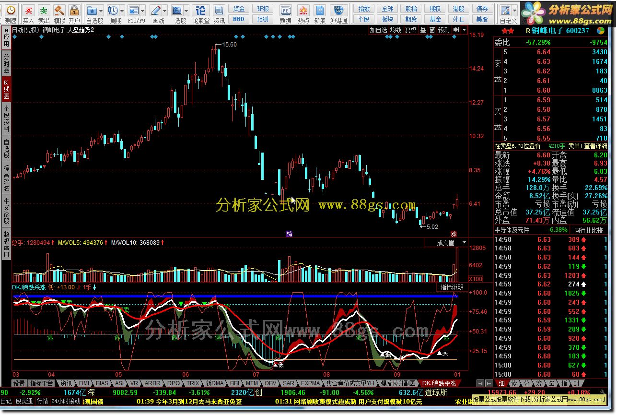The height and width of the screenshot is (415, 617).
Task: Click the collapse arrow above 应用 sidebar
Action: [x=6, y=30]
